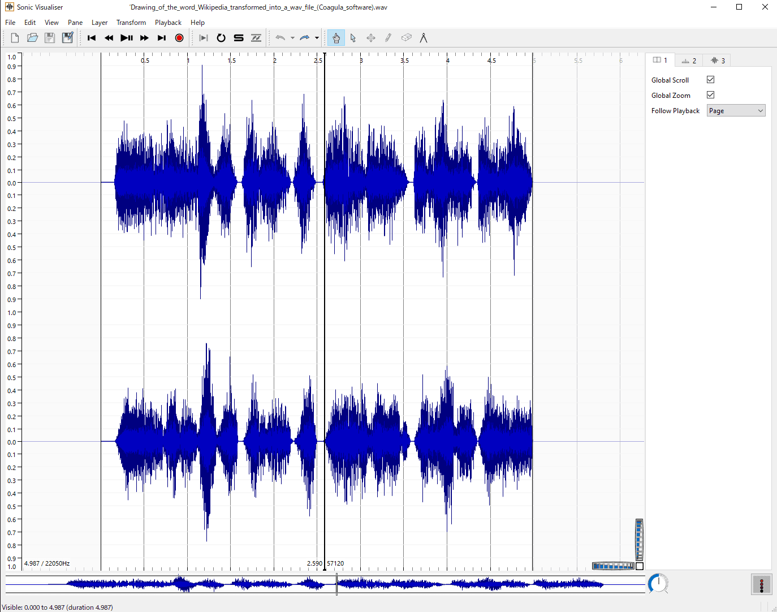Toggle the Global Scroll checkbox
This screenshot has width=777, height=612.
(711, 80)
